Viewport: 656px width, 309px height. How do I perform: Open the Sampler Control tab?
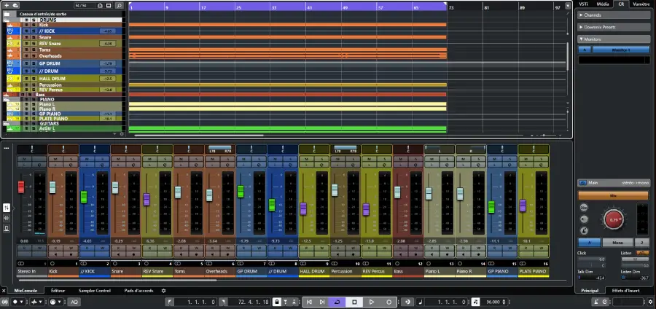95,291
